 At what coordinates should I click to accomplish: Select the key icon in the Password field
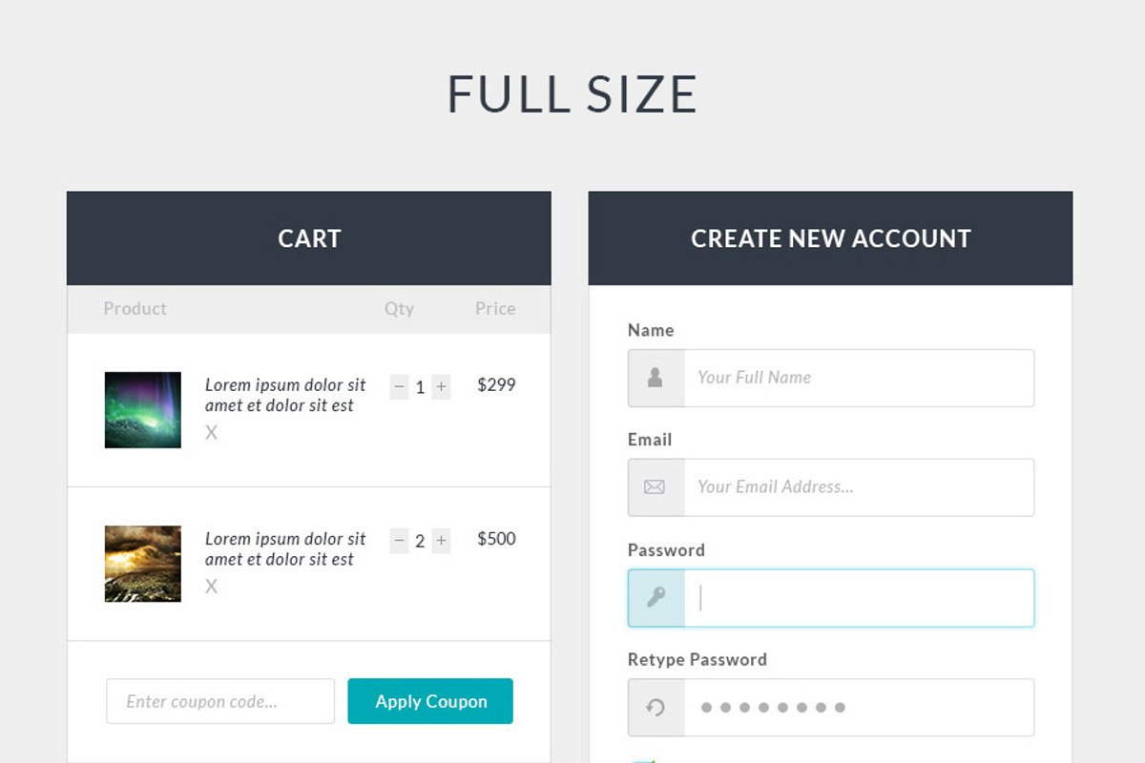click(655, 597)
